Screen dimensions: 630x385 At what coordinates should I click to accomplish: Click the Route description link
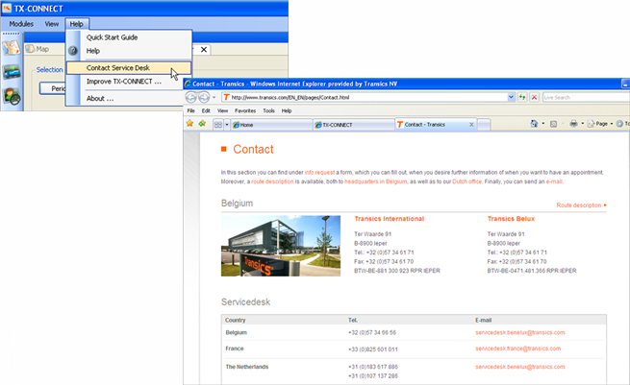(x=580, y=205)
